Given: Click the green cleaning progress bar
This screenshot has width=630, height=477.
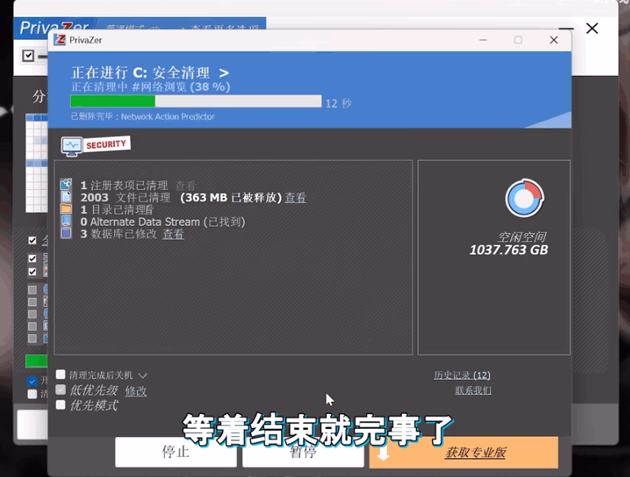Looking at the screenshot, I should [x=196, y=101].
